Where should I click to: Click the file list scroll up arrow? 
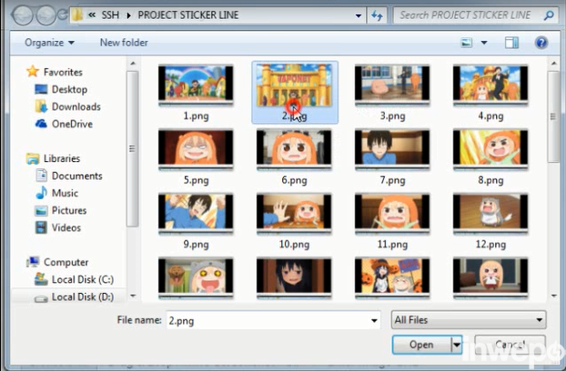coord(554,64)
